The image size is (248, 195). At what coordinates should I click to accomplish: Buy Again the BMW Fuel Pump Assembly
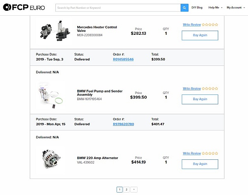(x=200, y=99)
